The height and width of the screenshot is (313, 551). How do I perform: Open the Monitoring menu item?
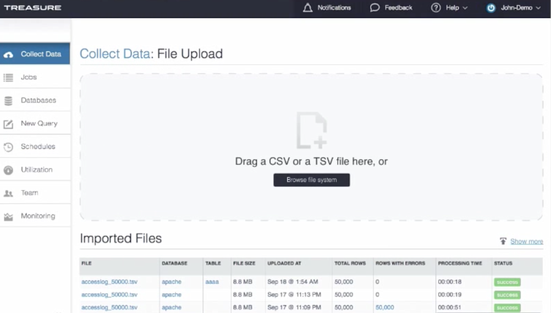[35, 216]
